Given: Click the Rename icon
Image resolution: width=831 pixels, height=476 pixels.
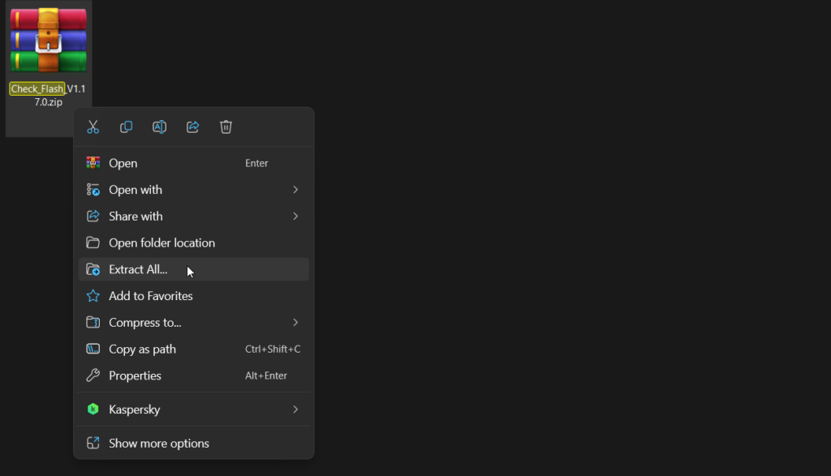Looking at the screenshot, I should pos(160,127).
